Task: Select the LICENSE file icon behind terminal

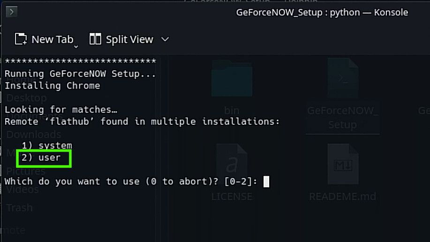Action: click(x=232, y=164)
